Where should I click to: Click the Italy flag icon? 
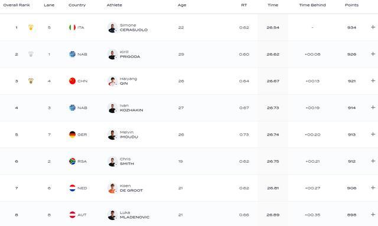tap(72, 28)
